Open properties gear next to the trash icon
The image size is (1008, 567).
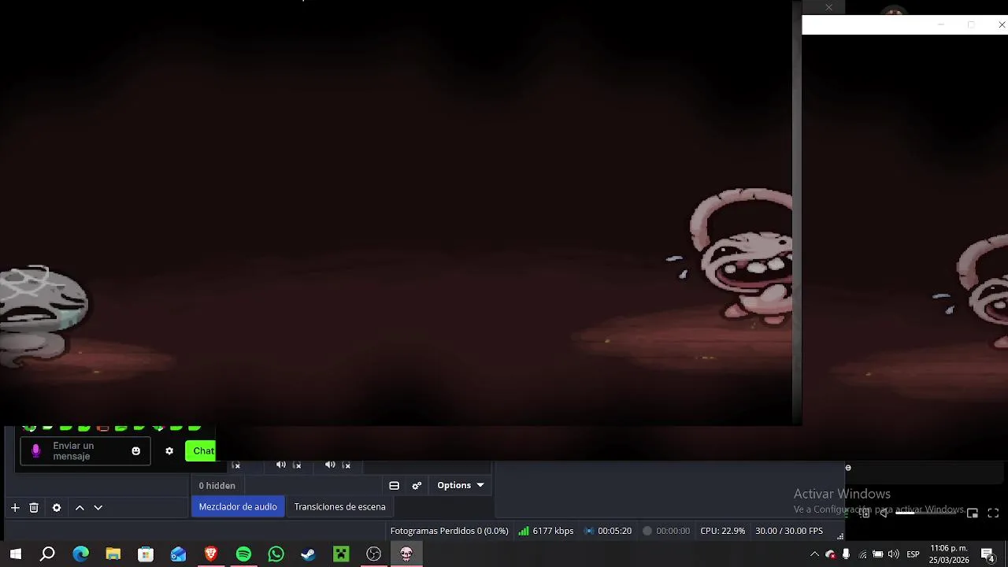coord(57,508)
